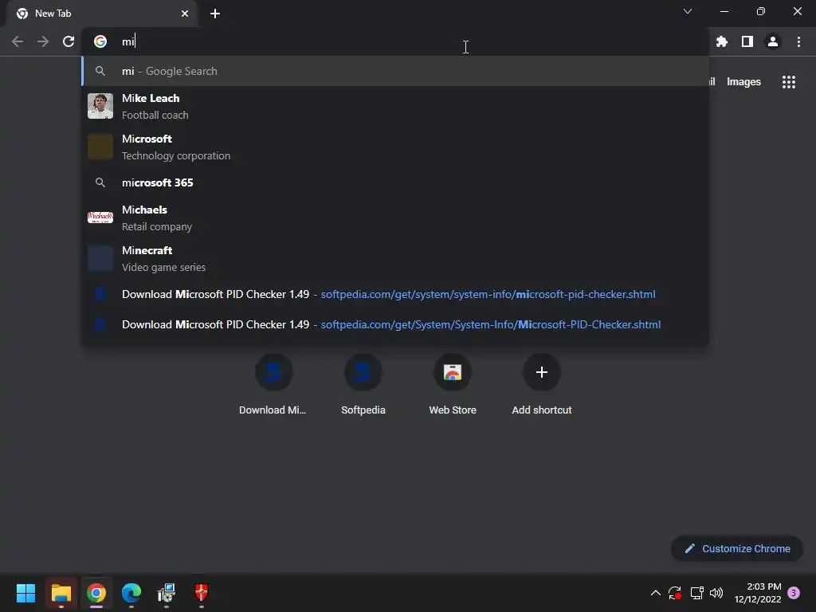Click the Add shortcut plus tile

pos(542,385)
